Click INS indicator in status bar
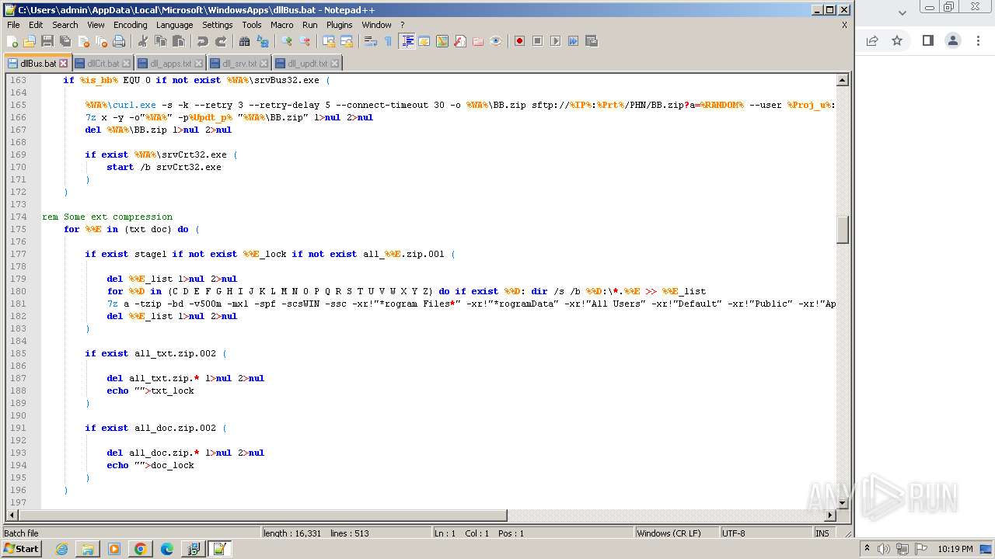This screenshot has height=559, width=995. point(822,533)
